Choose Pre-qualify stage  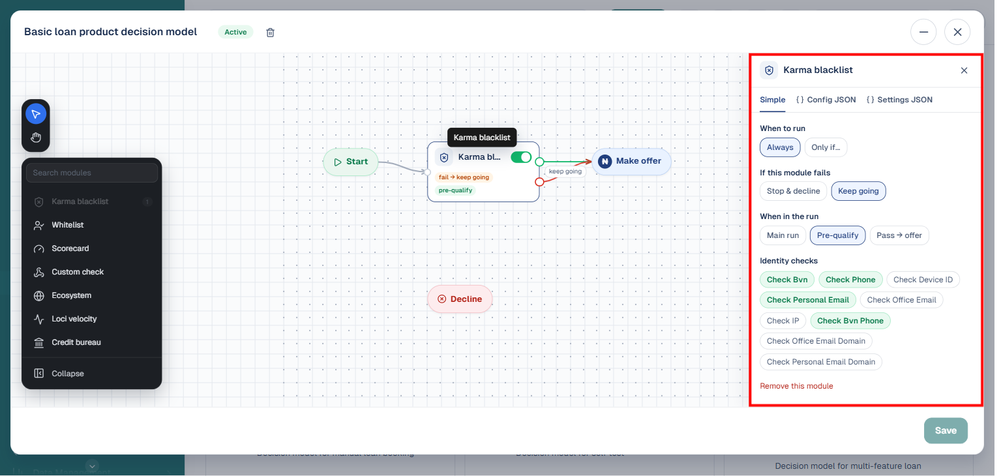[x=838, y=235]
